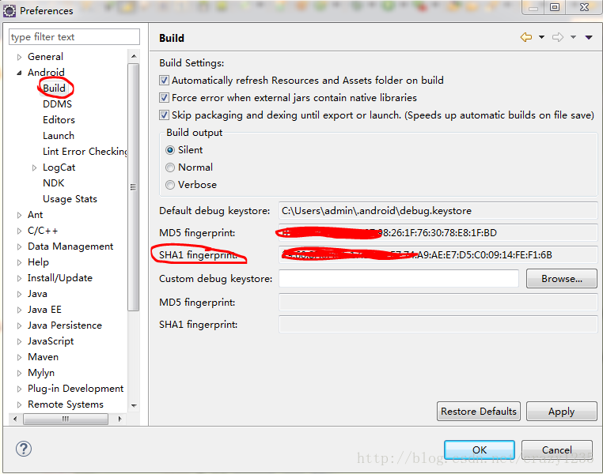Select the Java Persistence item
This screenshot has width=603, height=474.
point(65,325)
